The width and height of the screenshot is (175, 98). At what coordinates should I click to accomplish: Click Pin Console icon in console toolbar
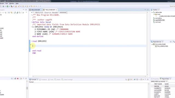point(135,79)
